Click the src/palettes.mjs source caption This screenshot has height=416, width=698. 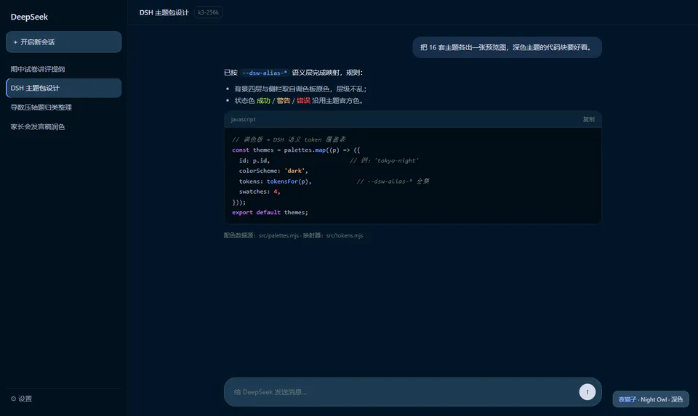coord(278,235)
